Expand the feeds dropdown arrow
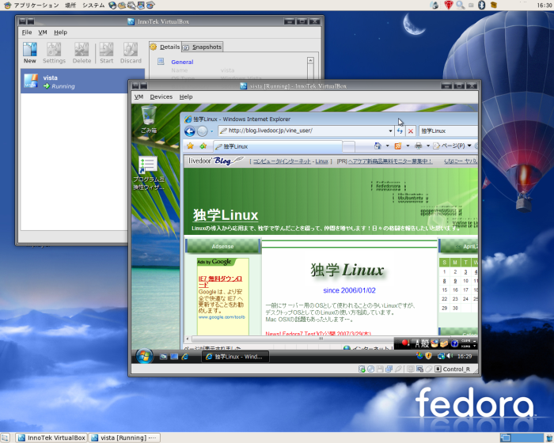The width and height of the screenshot is (554, 443). (408, 146)
